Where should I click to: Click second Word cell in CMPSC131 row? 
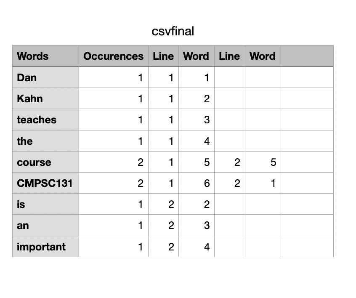(263, 183)
